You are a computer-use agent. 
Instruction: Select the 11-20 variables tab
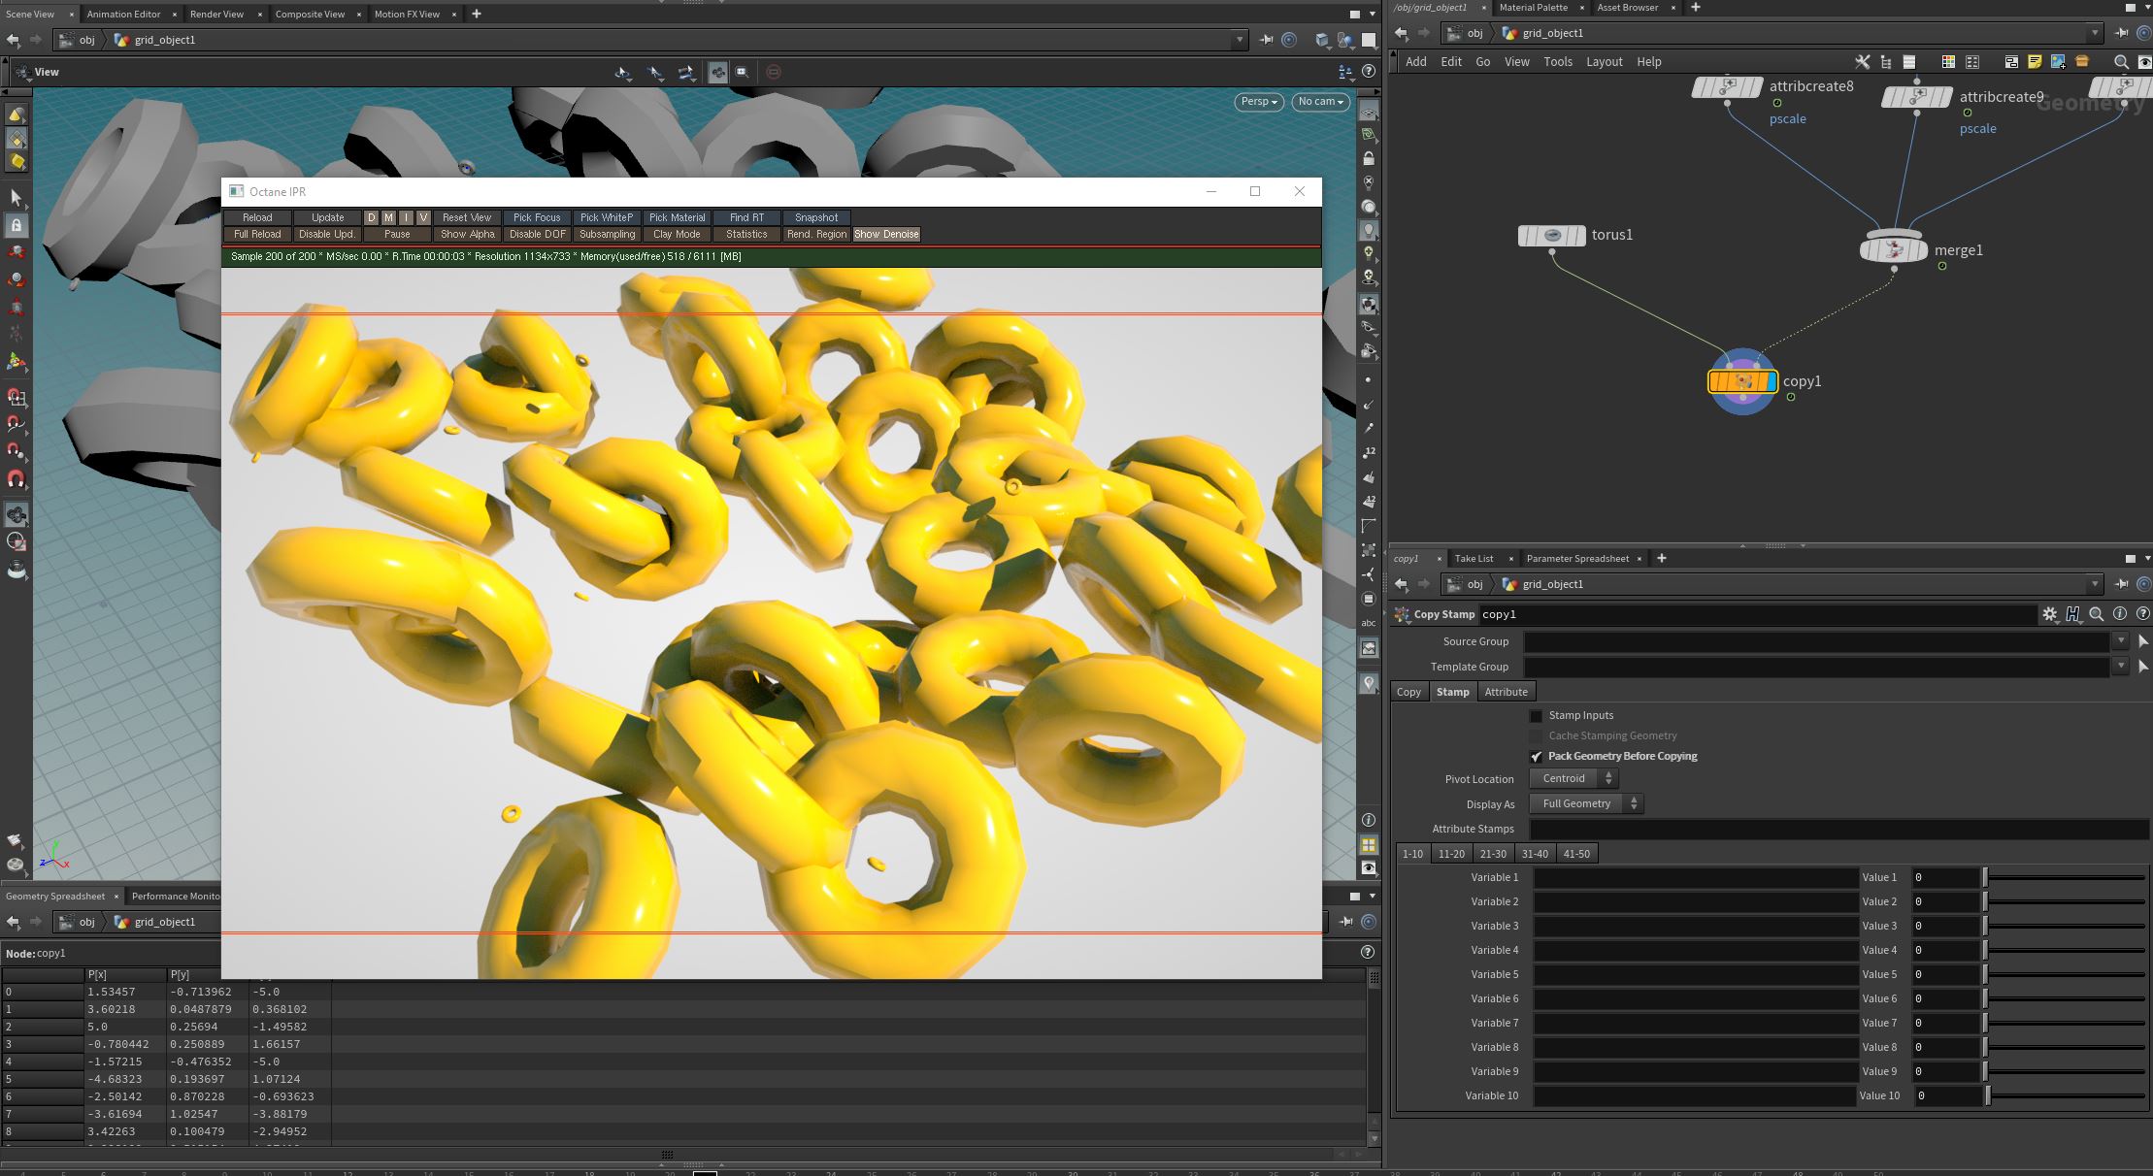[x=1451, y=854]
